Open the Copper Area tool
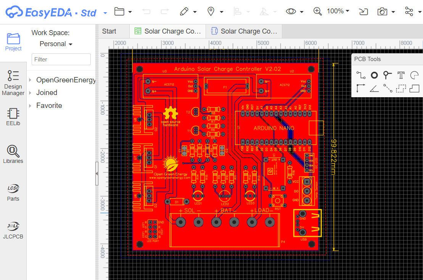This screenshot has height=280, width=423. click(400, 88)
